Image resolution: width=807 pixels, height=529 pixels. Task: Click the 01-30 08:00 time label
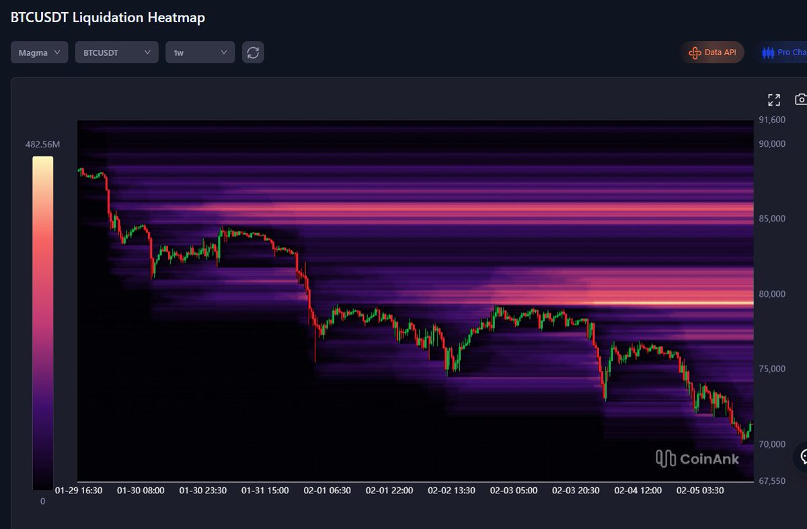141,491
